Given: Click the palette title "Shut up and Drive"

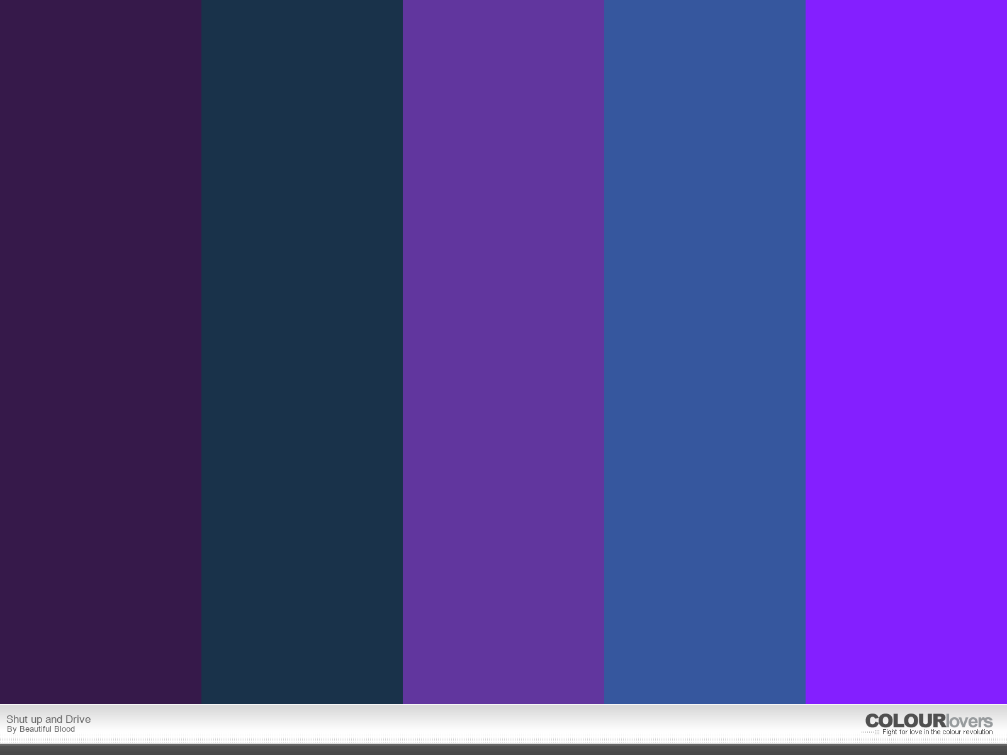Looking at the screenshot, I should [x=48, y=719].
